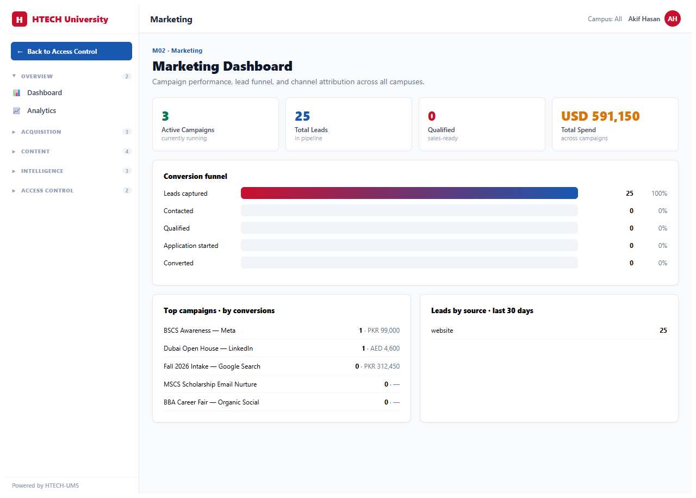This screenshot has width=696, height=498.
Task: Open the AH user avatar
Action: [x=673, y=19]
